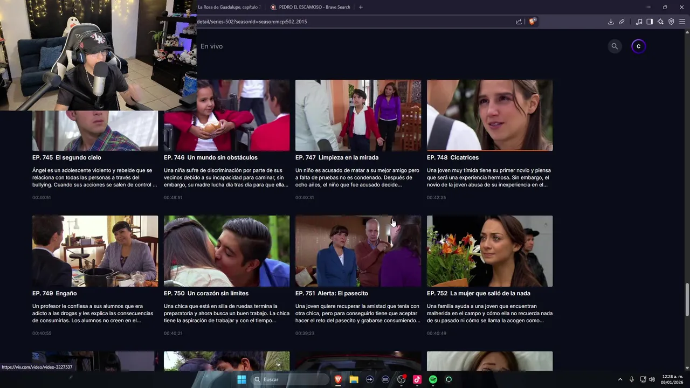Play episode 745 El segundo cielo thumbnail
Screen dimensions: 690x388
coord(95,131)
